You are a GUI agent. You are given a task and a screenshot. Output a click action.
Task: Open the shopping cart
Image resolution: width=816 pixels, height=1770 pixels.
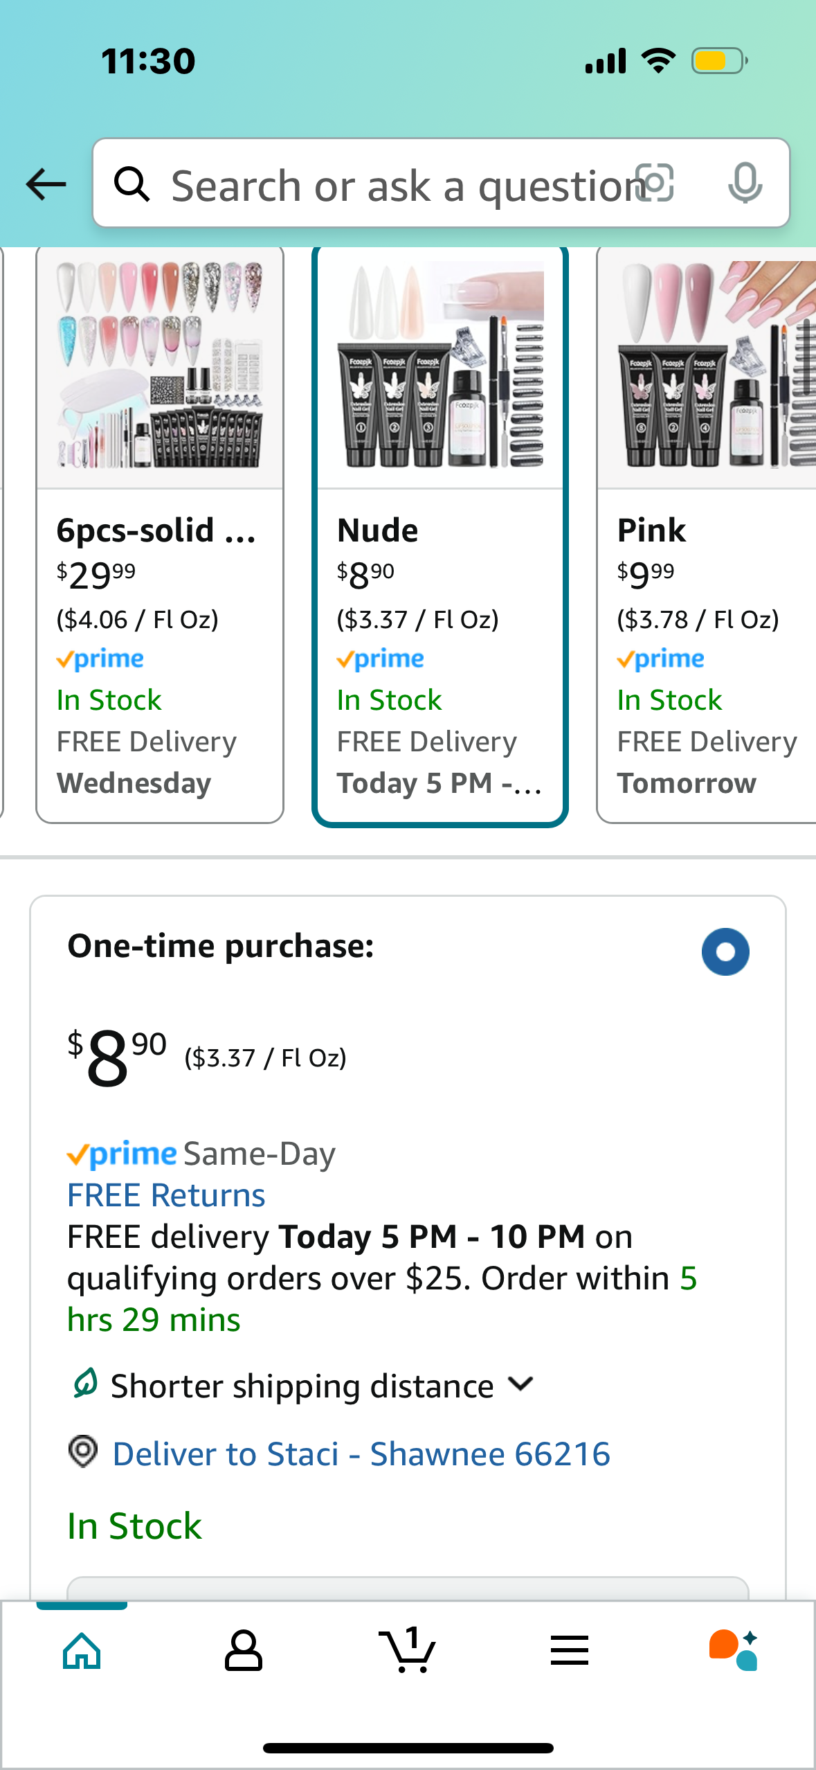tap(408, 1651)
